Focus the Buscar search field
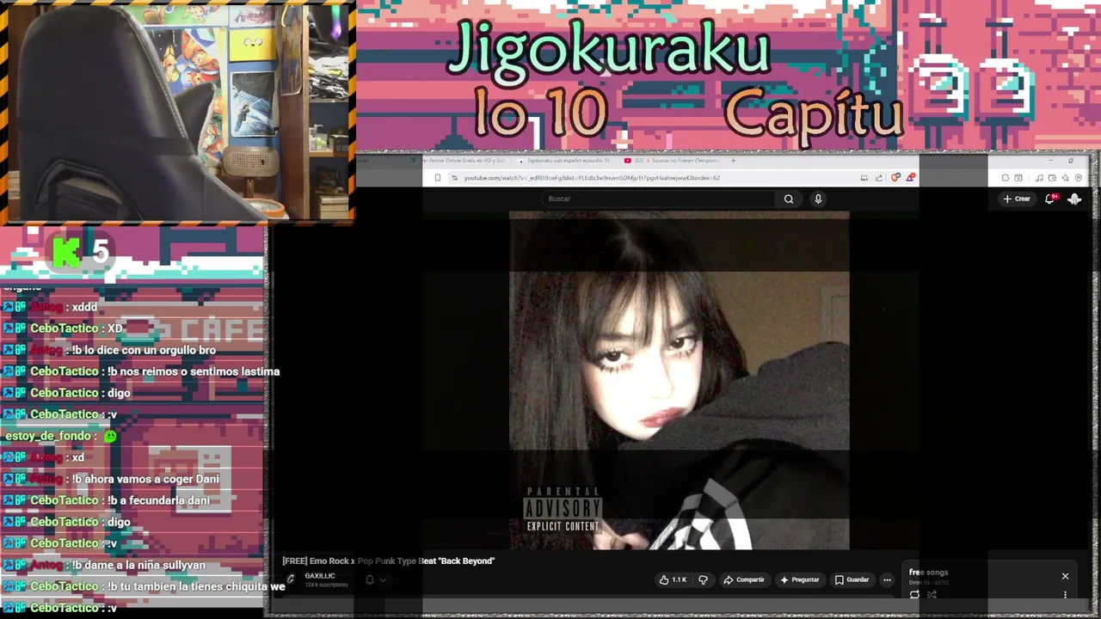The image size is (1101, 619). tap(658, 199)
